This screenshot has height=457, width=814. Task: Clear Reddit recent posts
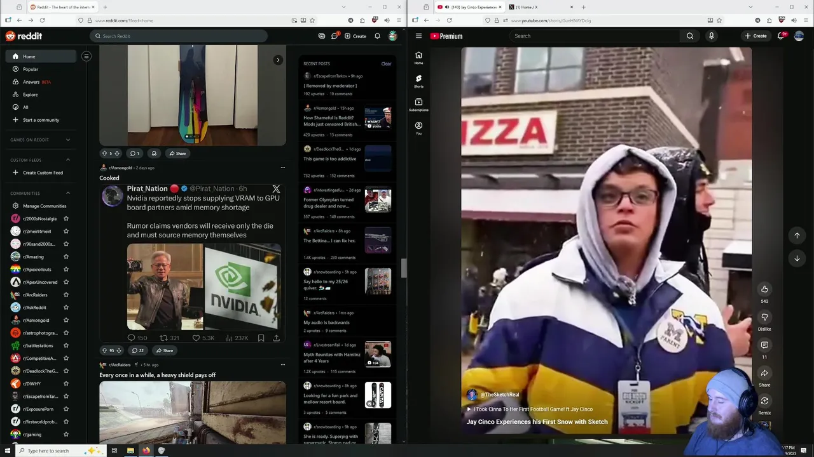(x=386, y=63)
